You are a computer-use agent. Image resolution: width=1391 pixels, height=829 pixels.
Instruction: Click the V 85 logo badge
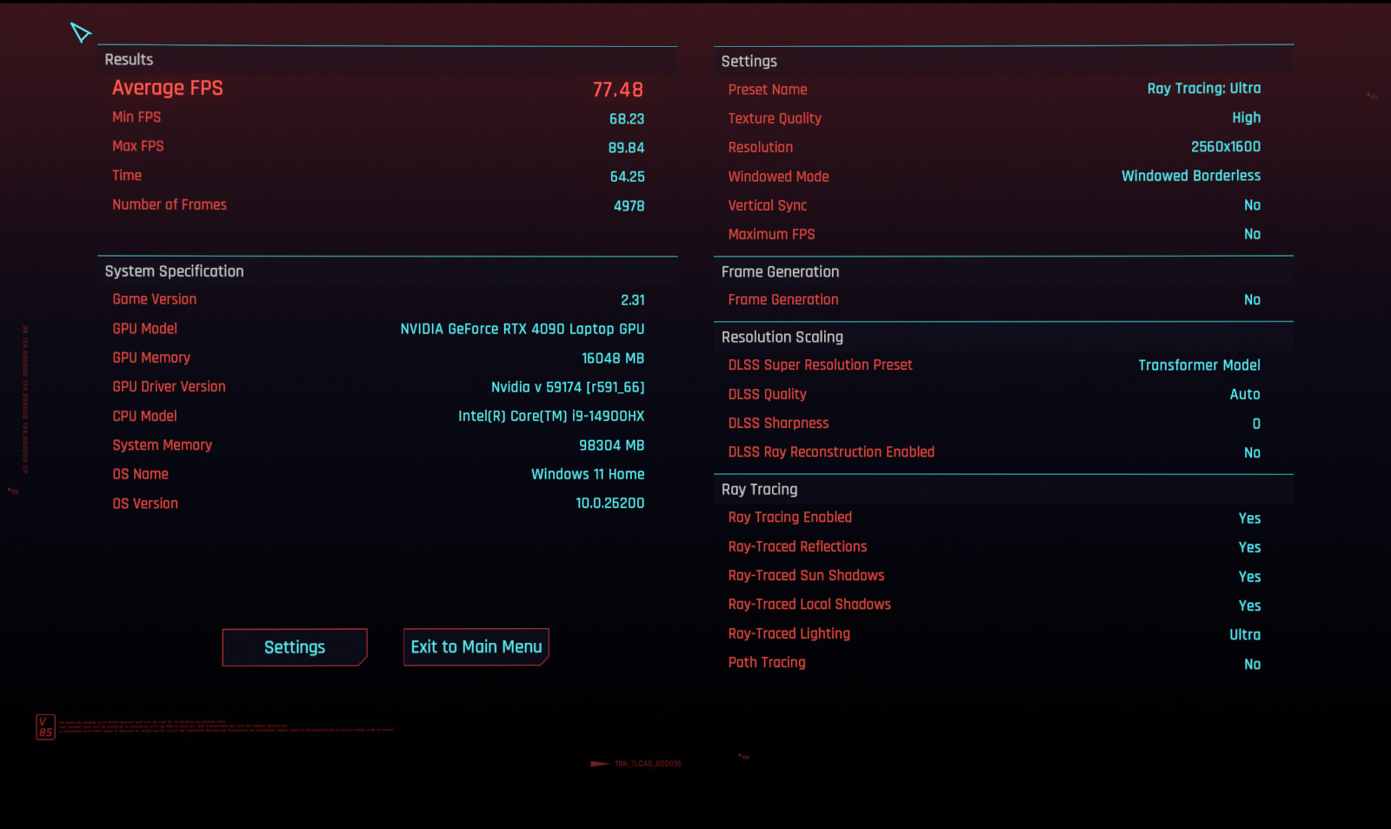pos(45,727)
